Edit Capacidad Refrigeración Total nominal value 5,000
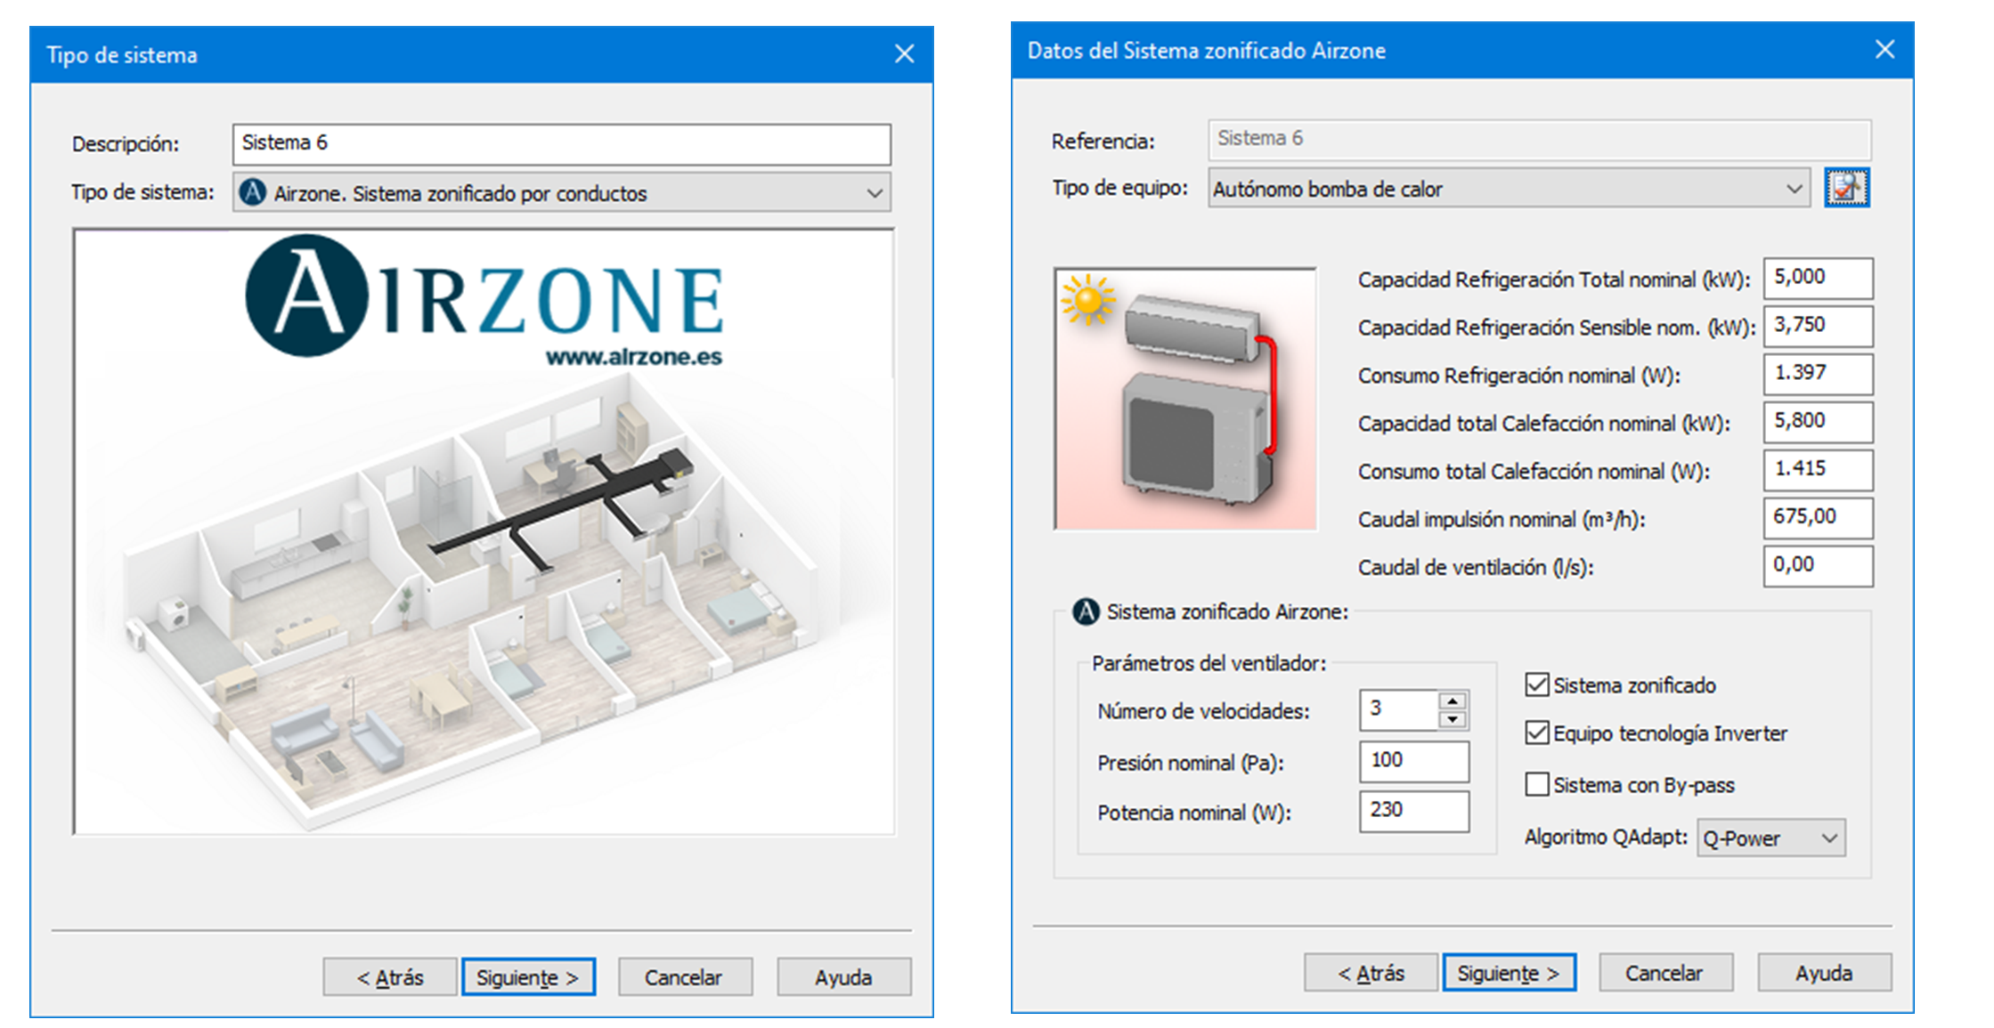Viewport: 1994px width, 1028px height. (1818, 278)
